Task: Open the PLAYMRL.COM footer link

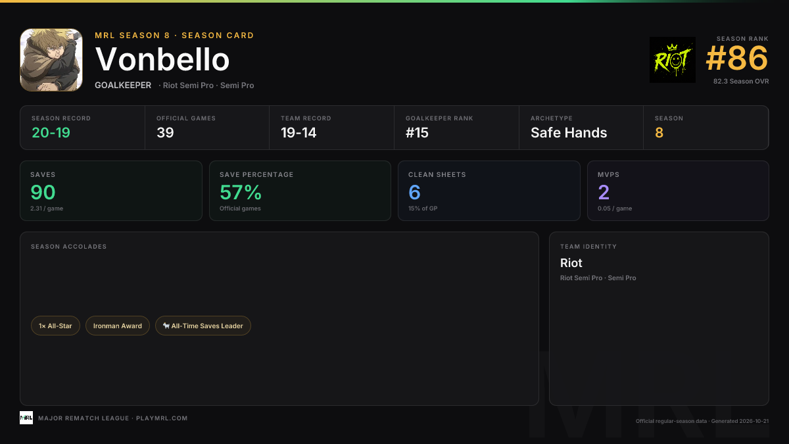Action: pyautogui.click(x=162, y=418)
